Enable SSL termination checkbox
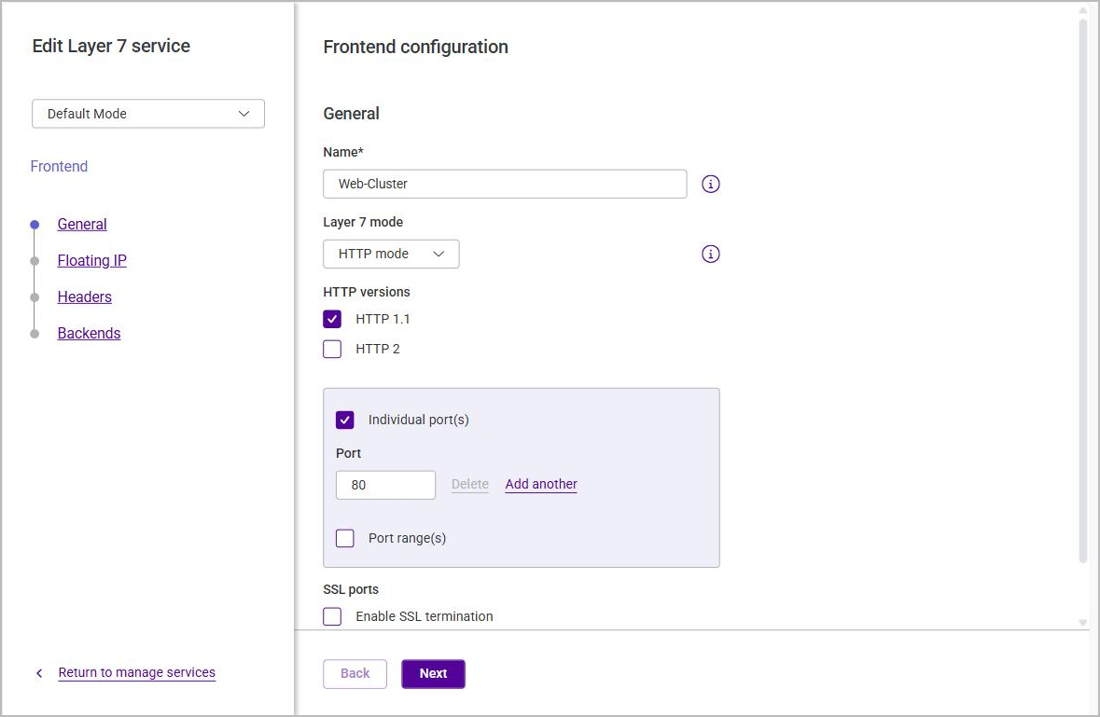The image size is (1100, 717). (332, 617)
